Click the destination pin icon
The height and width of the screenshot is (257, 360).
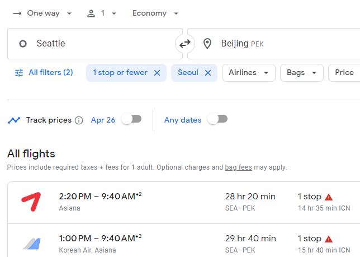(207, 44)
